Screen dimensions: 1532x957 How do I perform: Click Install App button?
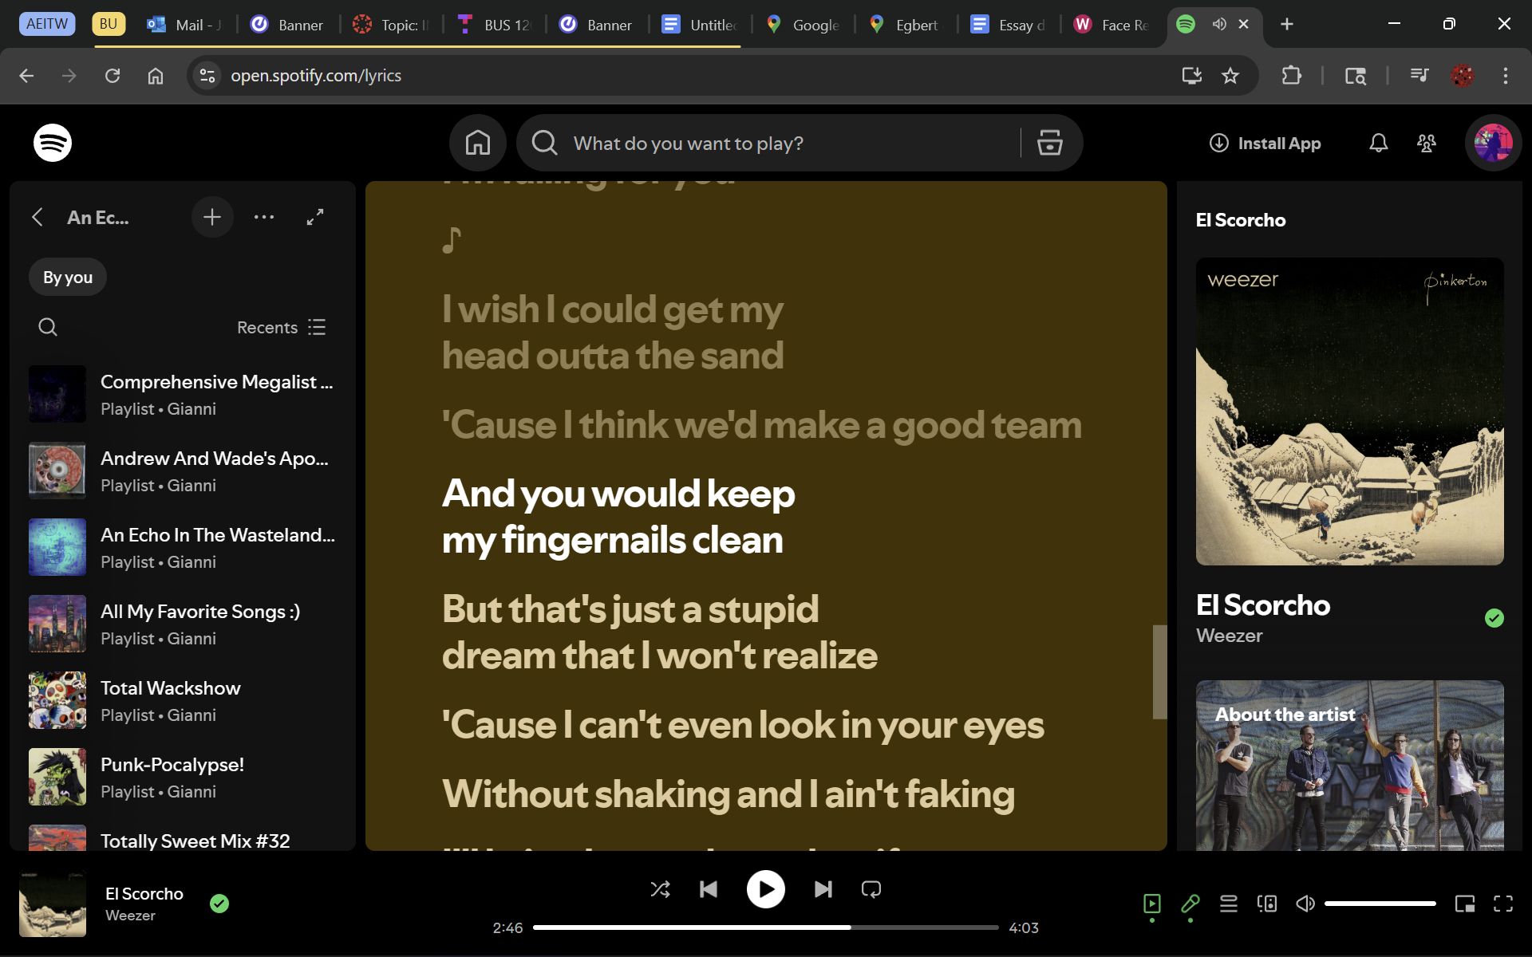point(1265,144)
